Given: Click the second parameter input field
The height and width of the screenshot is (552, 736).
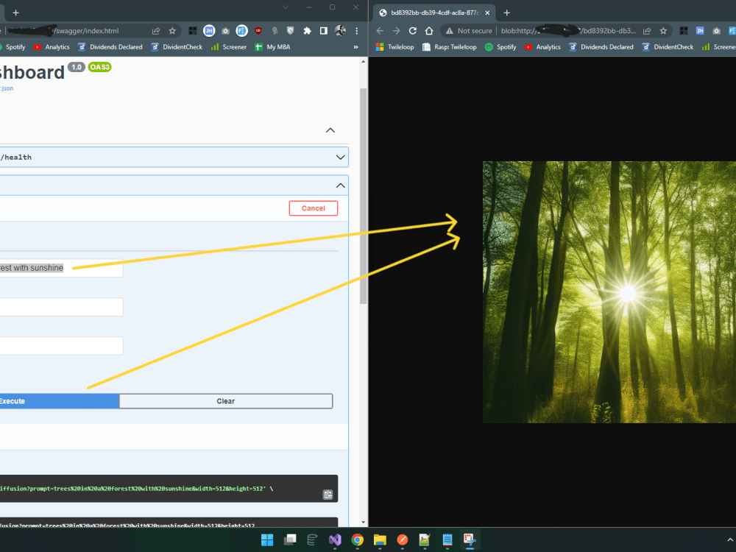Looking at the screenshot, I should (x=62, y=307).
